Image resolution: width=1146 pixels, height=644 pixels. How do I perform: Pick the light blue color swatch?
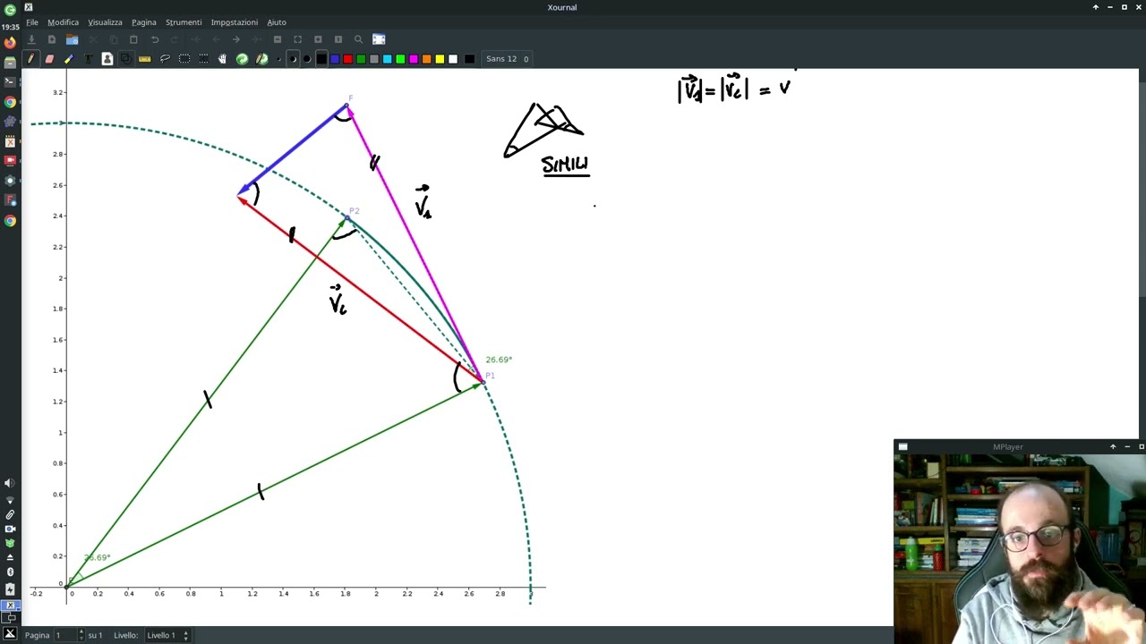387,59
